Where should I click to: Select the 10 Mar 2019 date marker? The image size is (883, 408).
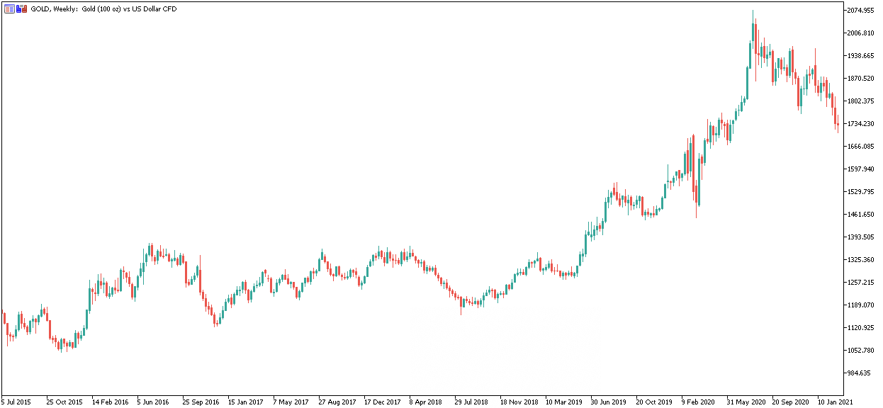coord(563,402)
